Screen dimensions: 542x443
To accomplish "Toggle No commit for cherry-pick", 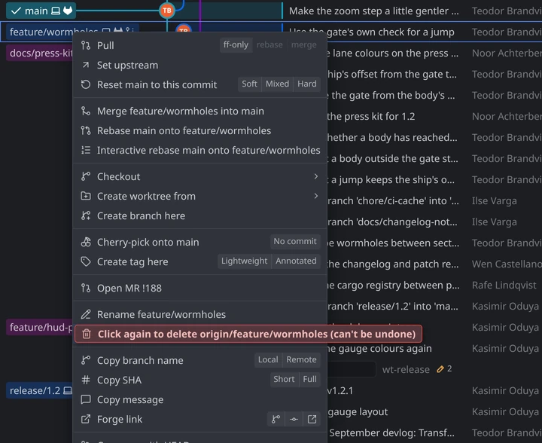I will (295, 241).
